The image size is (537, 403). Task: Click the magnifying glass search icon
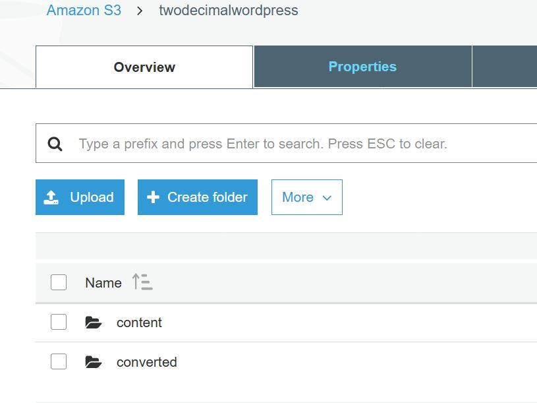click(55, 144)
